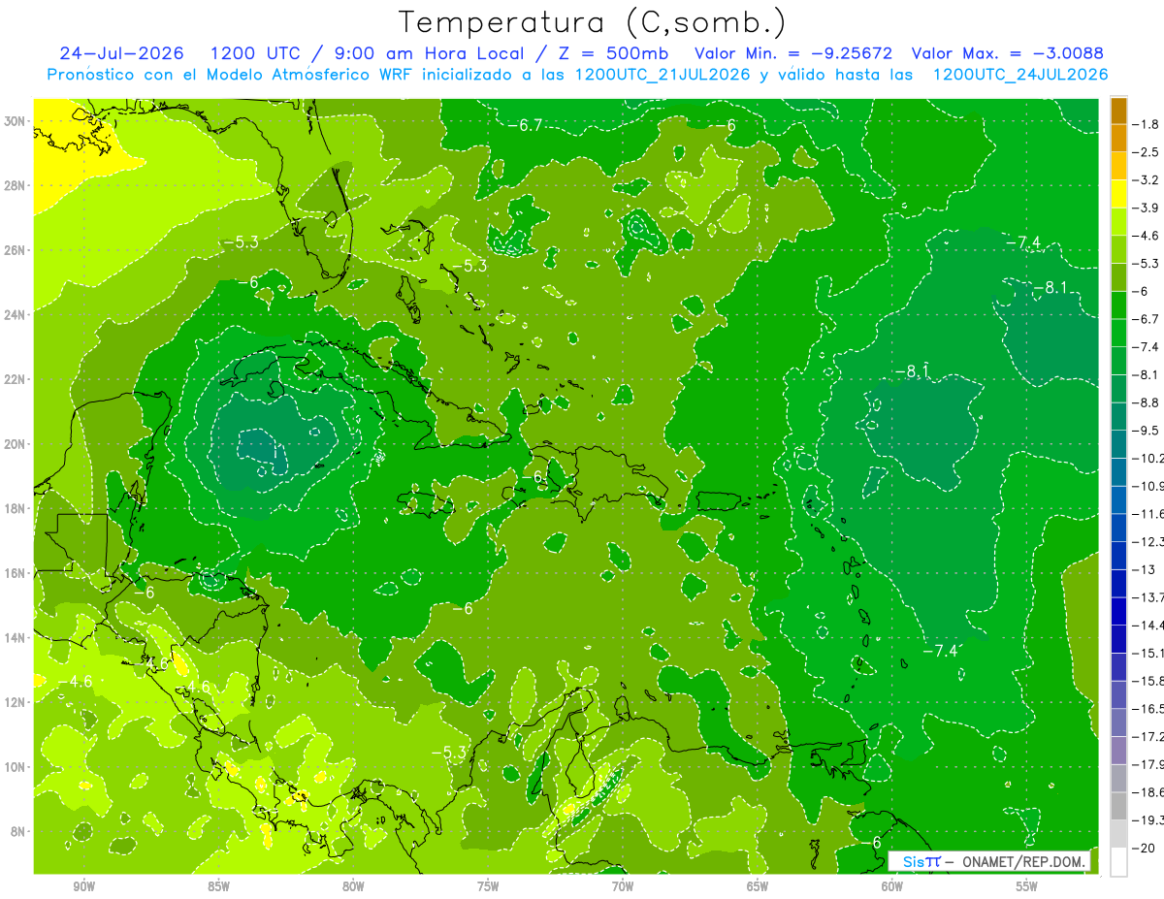Click the '-6.7' contour label on map
The height and width of the screenshot is (899, 1164).
tap(524, 125)
